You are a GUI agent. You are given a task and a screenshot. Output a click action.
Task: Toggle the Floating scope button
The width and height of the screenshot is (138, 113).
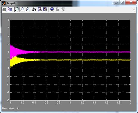(x=52, y=10)
